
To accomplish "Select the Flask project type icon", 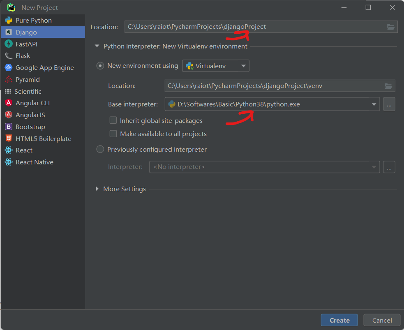I will click(x=9, y=56).
